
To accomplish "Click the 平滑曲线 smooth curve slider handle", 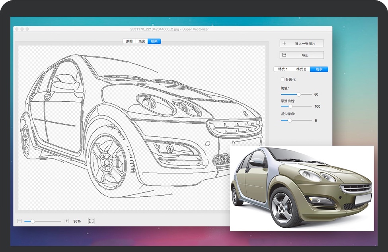I will tap(291, 107).
